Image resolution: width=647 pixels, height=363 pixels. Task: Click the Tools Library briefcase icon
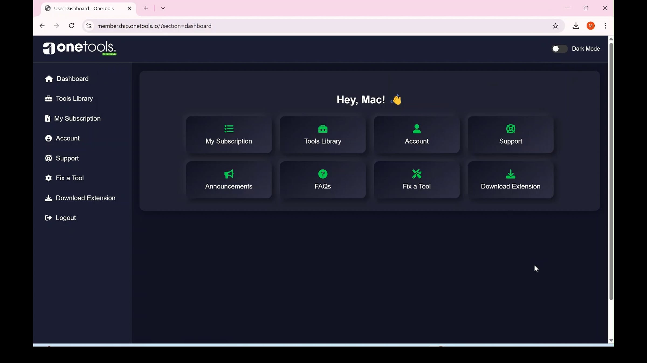click(49, 98)
